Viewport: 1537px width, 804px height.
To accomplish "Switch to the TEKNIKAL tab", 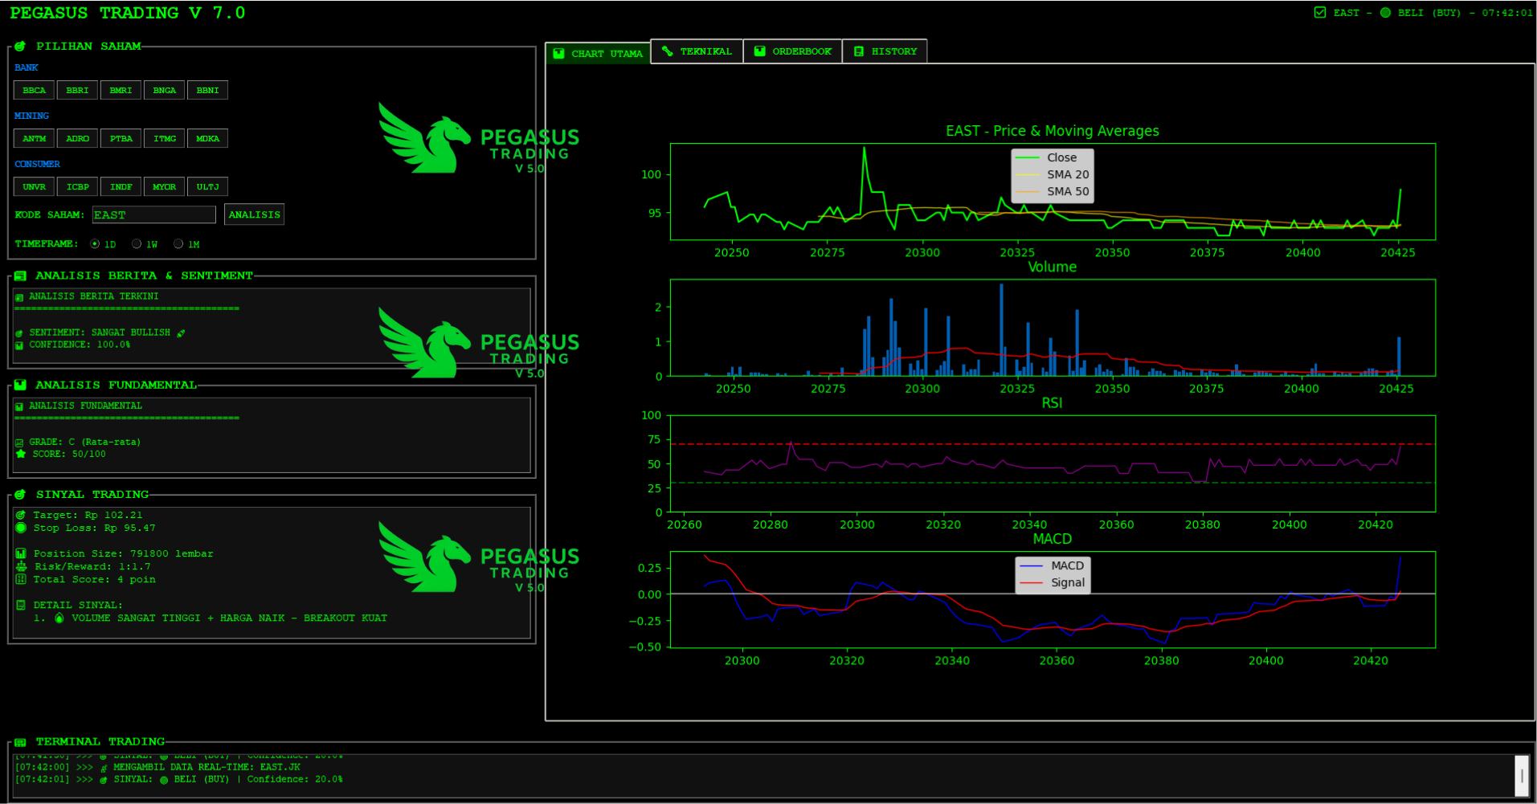I will (697, 51).
